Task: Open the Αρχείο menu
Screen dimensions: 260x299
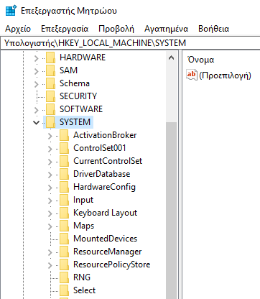Action: tap(18, 29)
